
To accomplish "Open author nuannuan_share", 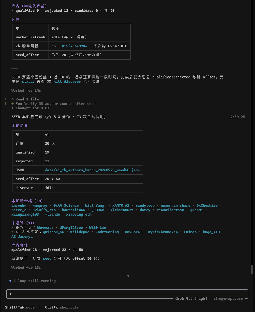I will pos(175,205).
